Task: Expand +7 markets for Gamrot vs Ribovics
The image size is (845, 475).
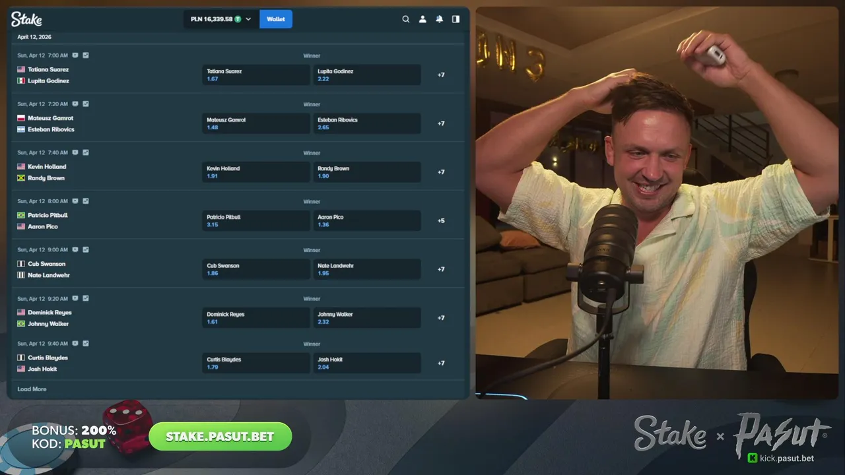Action: click(x=441, y=123)
